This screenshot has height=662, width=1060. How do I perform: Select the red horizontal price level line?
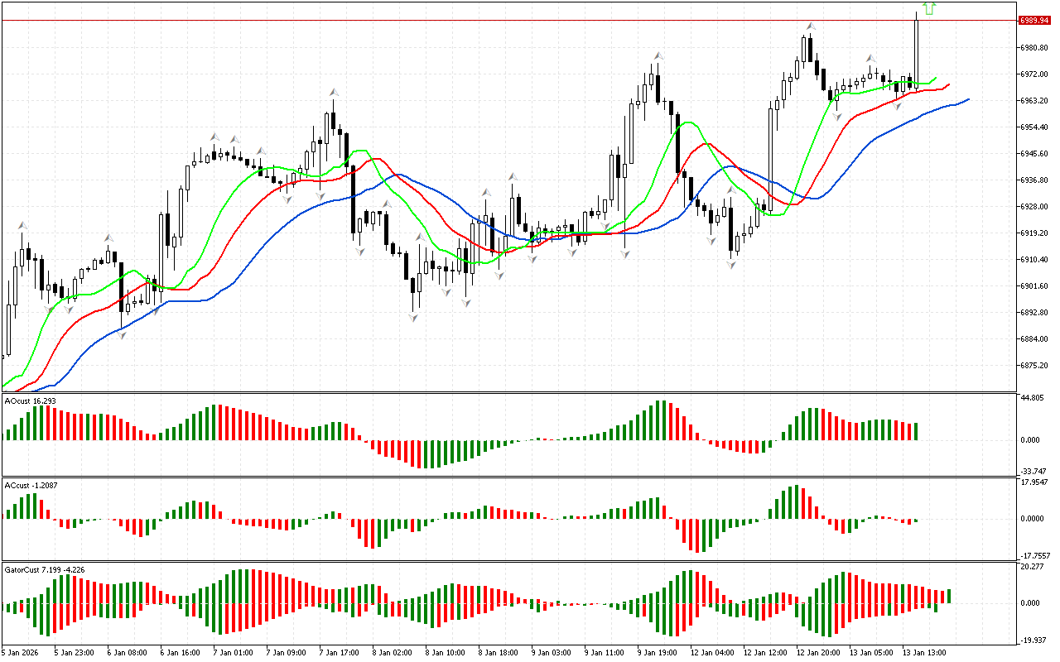tap(497, 20)
